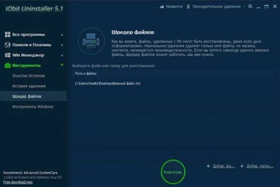Expand the Win Менеджер section arrow

62,55
